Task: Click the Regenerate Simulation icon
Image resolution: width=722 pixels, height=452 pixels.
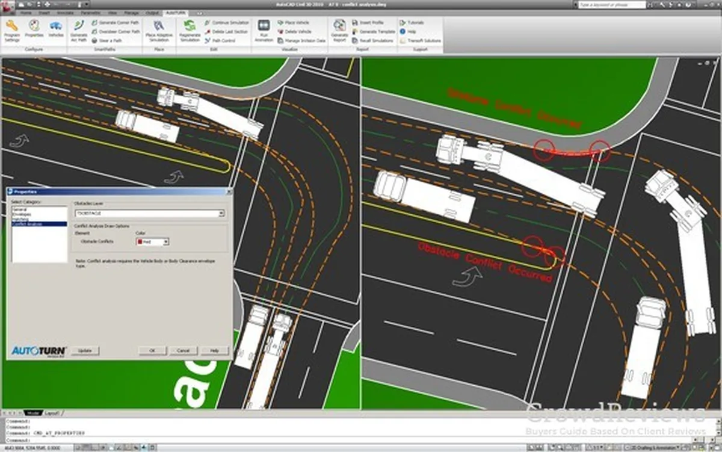Action: click(x=190, y=30)
